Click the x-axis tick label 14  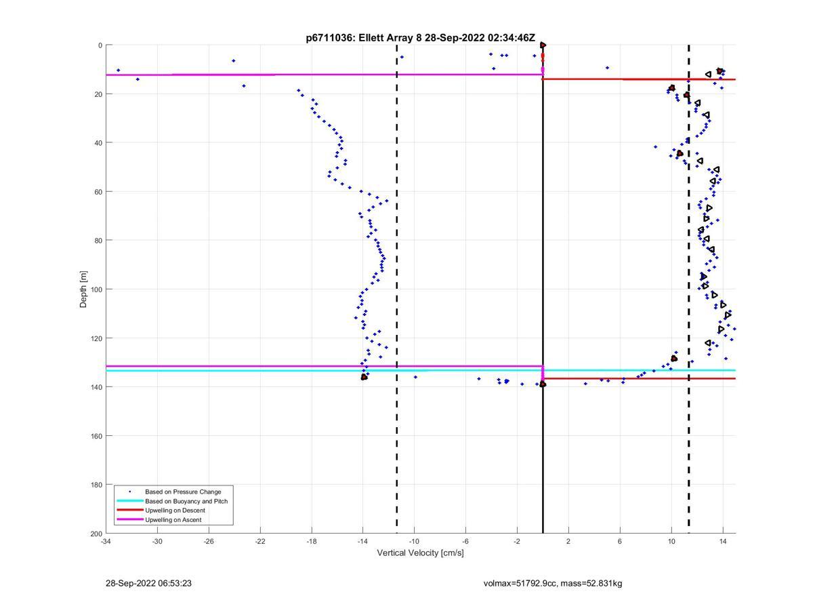[x=723, y=541]
